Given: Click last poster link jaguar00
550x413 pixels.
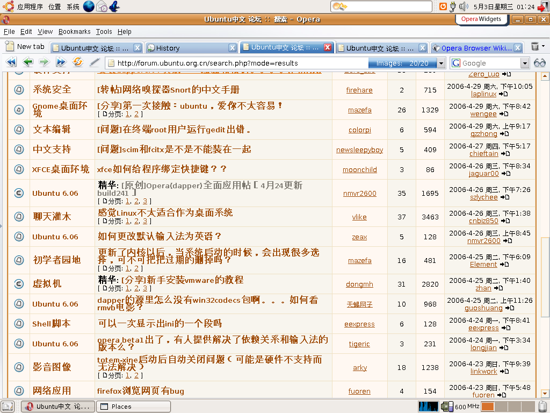Looking at the screenshot, I should pos(483,174).
